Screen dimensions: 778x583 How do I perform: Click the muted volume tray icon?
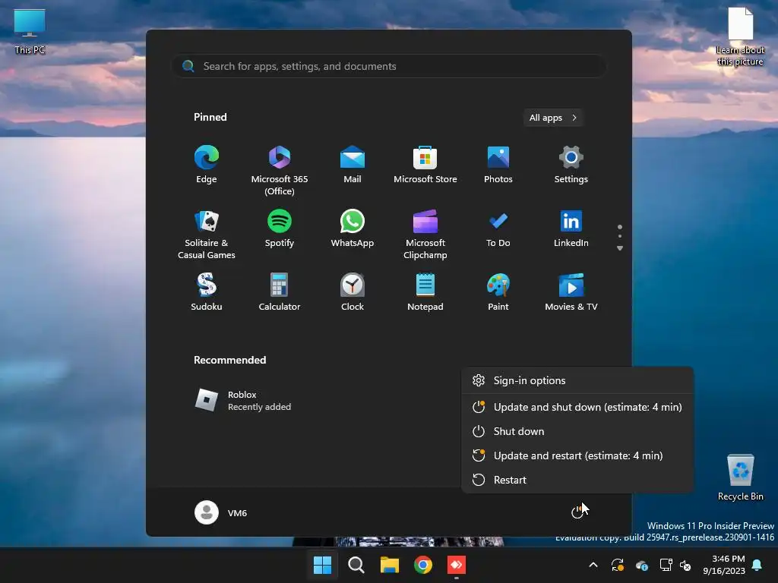(685, 565)
